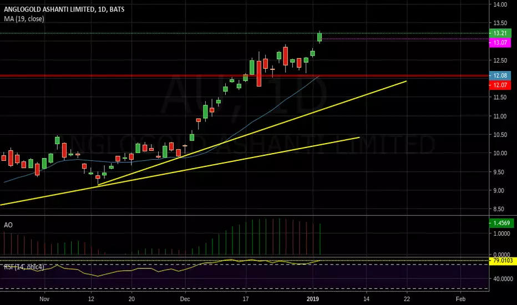Click the Nov label on time axis
The height and width of the screenshot is (305, 517).
[x=44, y=299]
